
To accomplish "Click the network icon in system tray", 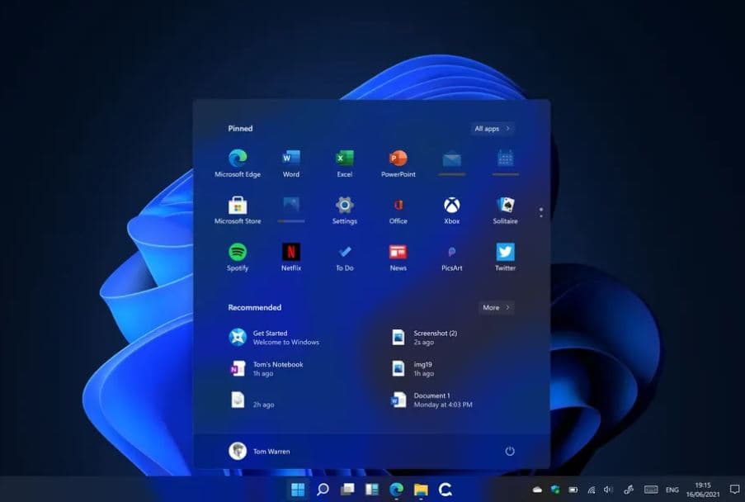I will pyautogui.click(x=592, y=490).
